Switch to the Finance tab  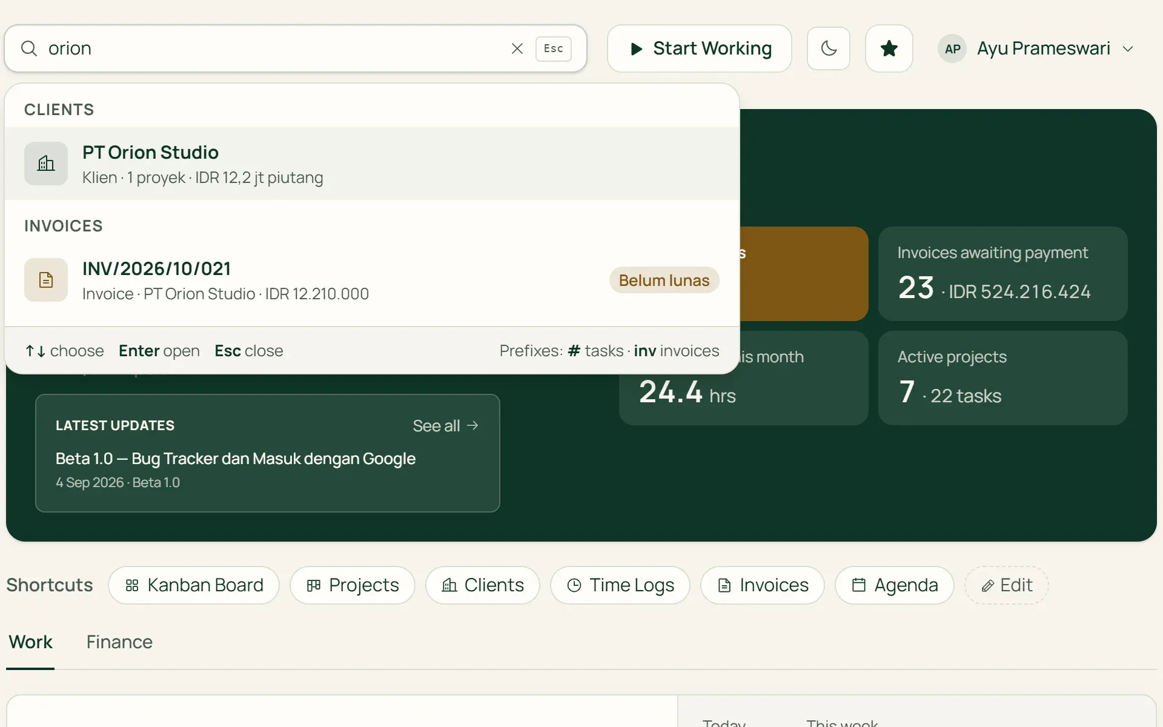tap(119, 642)
